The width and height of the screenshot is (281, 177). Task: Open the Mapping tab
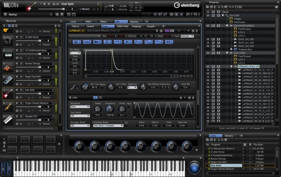pyautogui.click(x=136, y=26)
